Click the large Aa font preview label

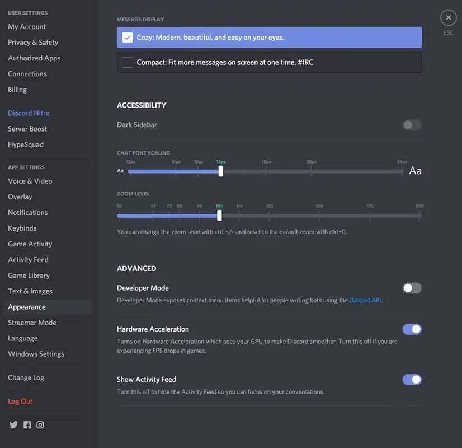click(415, 171)
